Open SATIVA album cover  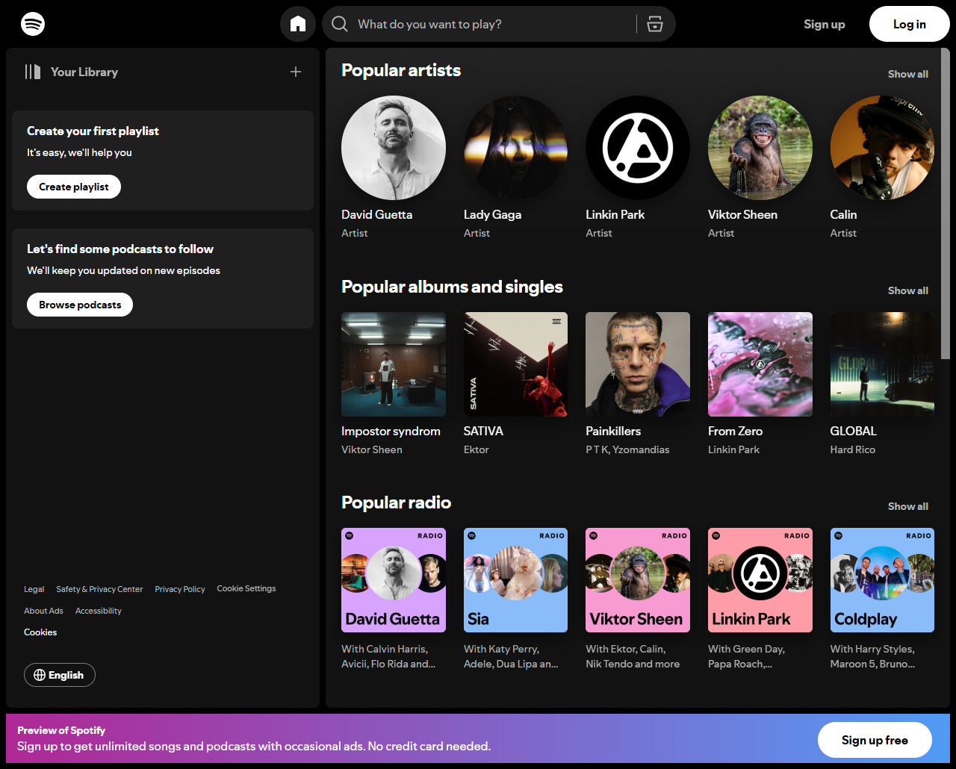pos(515,364)
